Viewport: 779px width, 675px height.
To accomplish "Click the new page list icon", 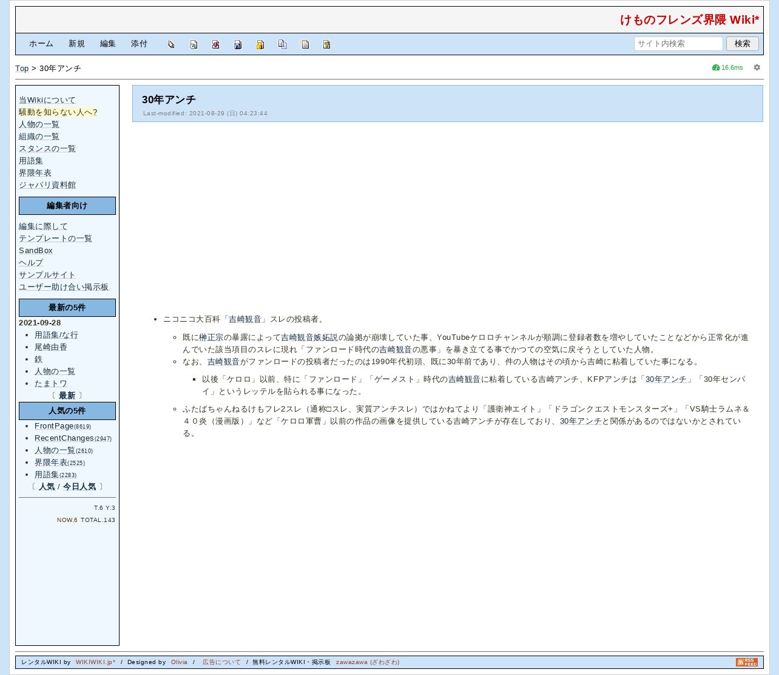I will [305, 44].
